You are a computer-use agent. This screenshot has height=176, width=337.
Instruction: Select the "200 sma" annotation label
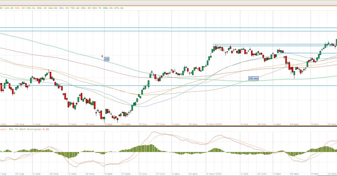click(x=253, y=79)
